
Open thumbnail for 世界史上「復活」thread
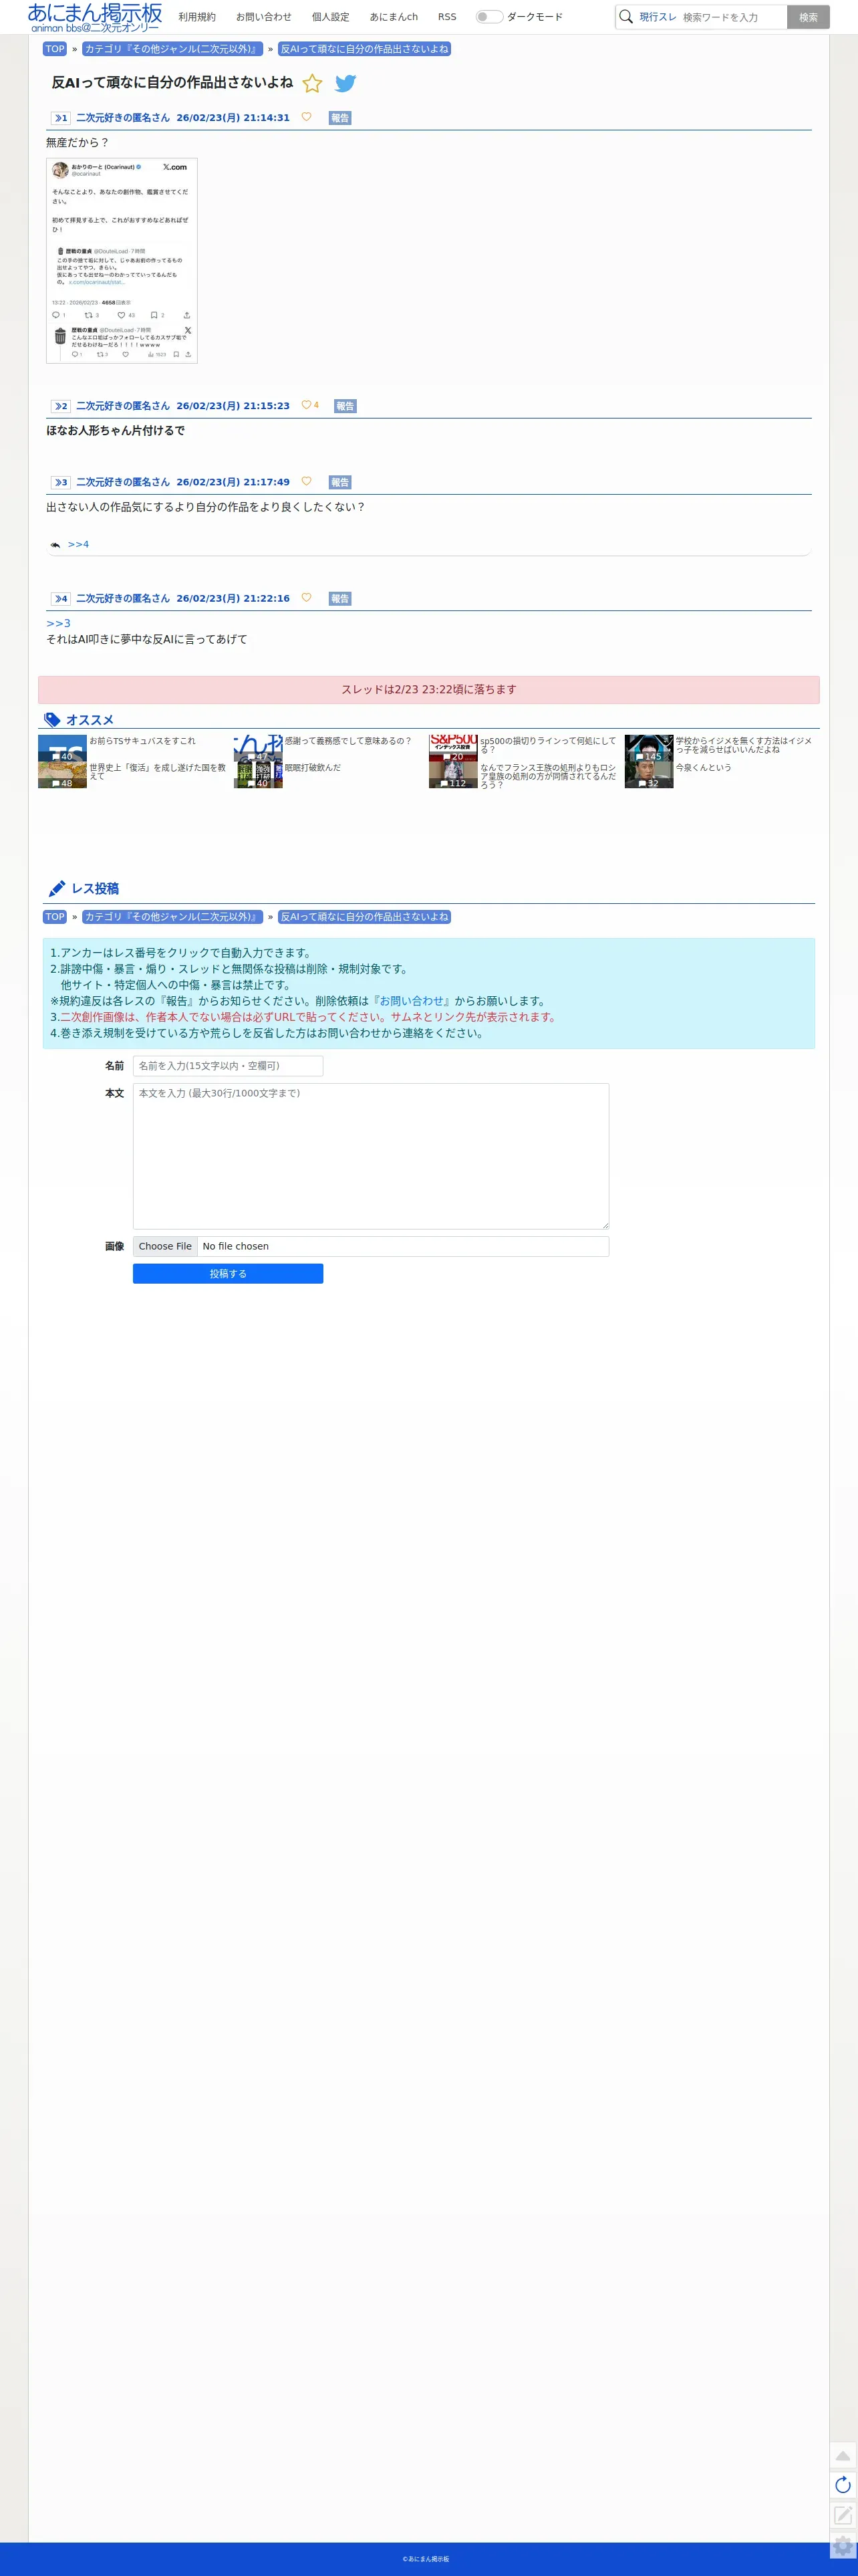[x=62, y=775]
